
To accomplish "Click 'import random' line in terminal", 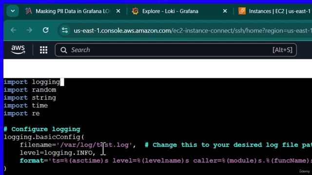I will pos(30,90).
